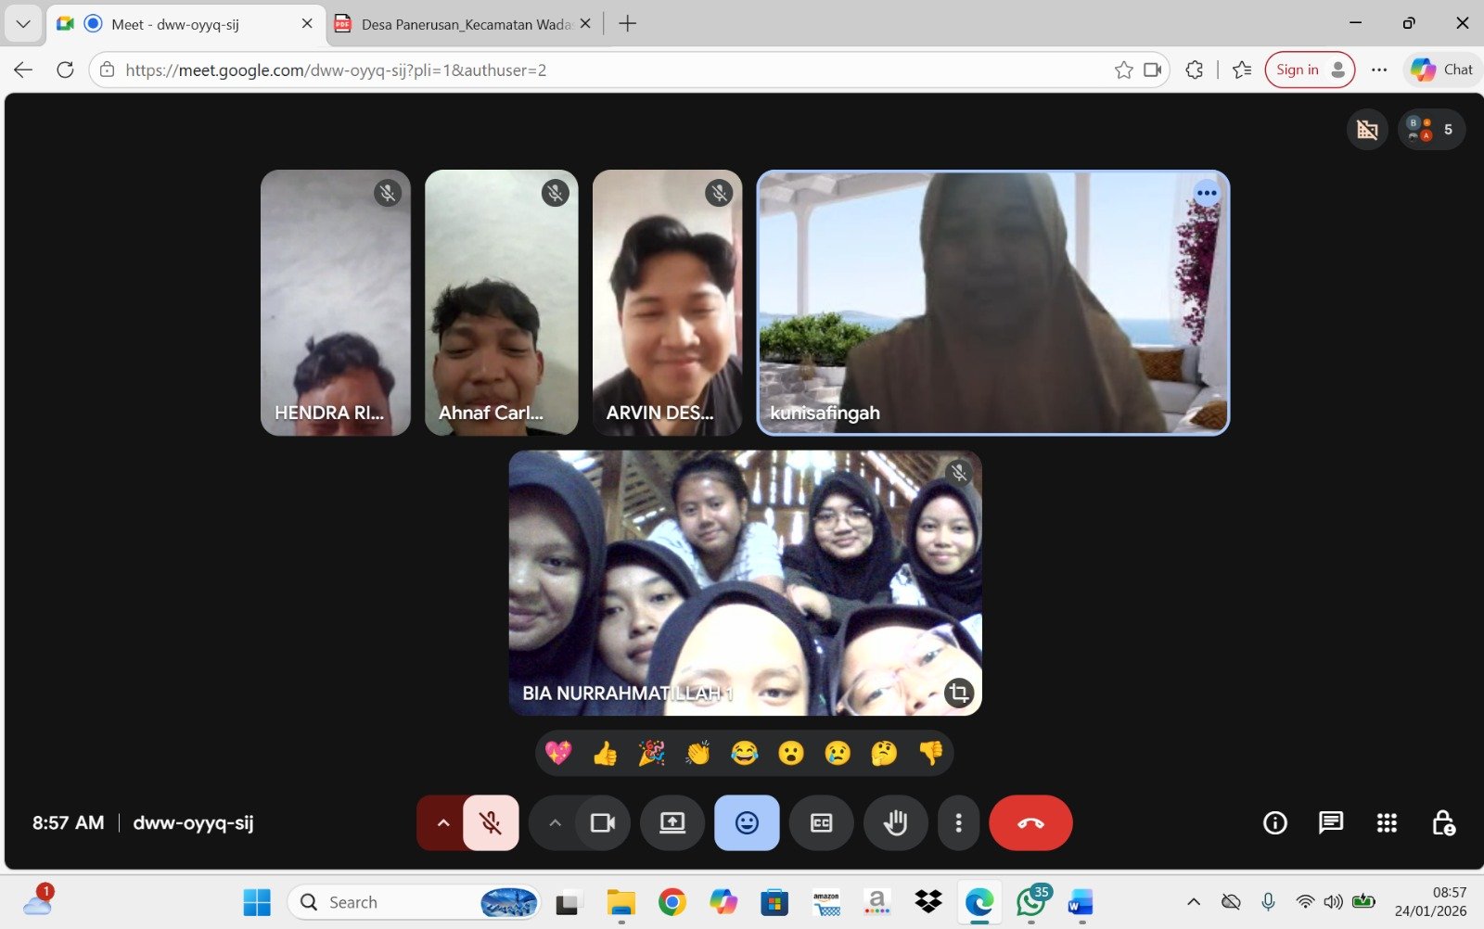Open Edge's three-dot settings menu
Image resolution: width=1484 pixels, height=929 pixels.
tap(1379, 70)
